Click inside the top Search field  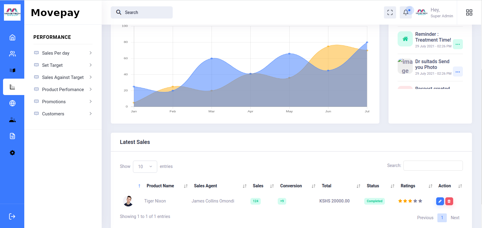[142, 12]
